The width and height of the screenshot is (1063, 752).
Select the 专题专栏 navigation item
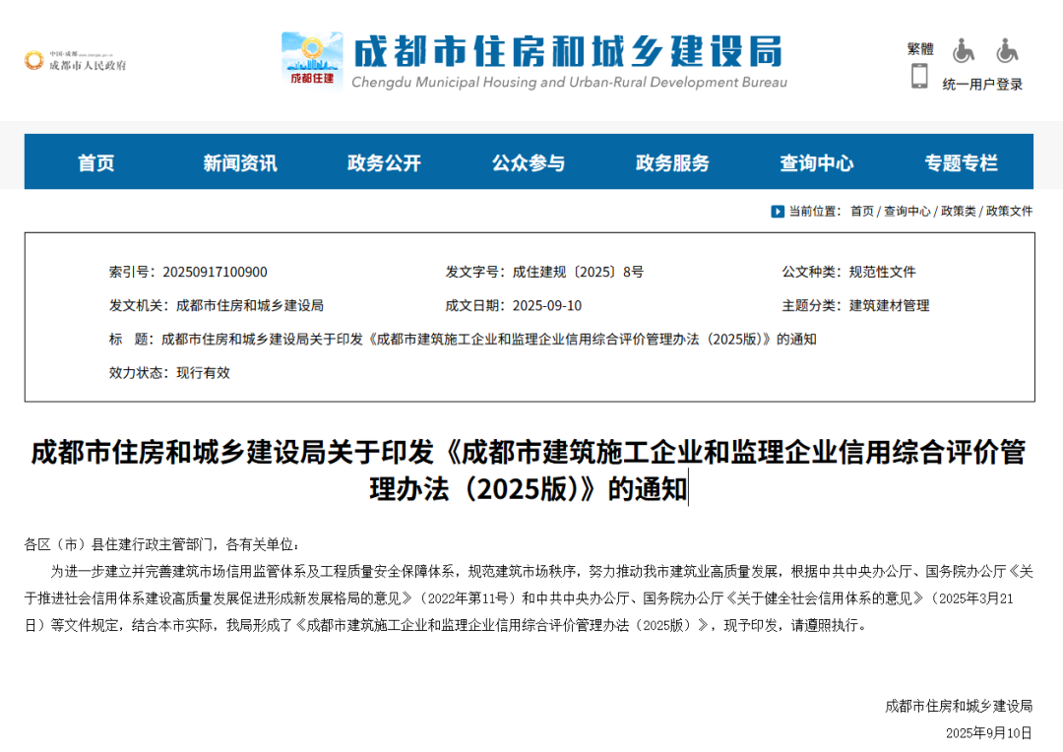[961, 162]
